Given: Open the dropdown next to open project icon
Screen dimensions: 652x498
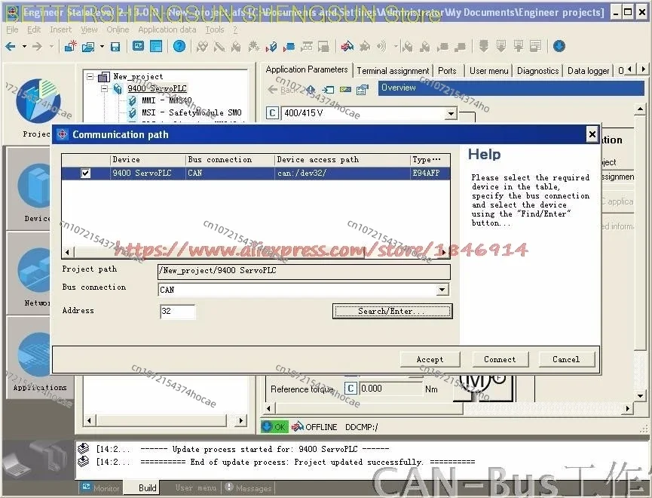Looking at the screenshot, I should click(102, 46).
